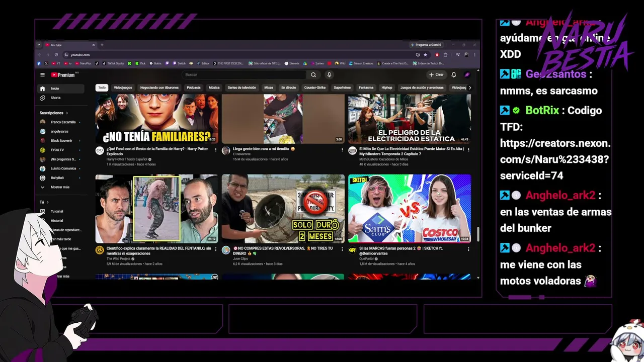This screenshot has width=644, height=362.
Task: Open Historial in the sidebar
Action: click(x=61, y=221)
